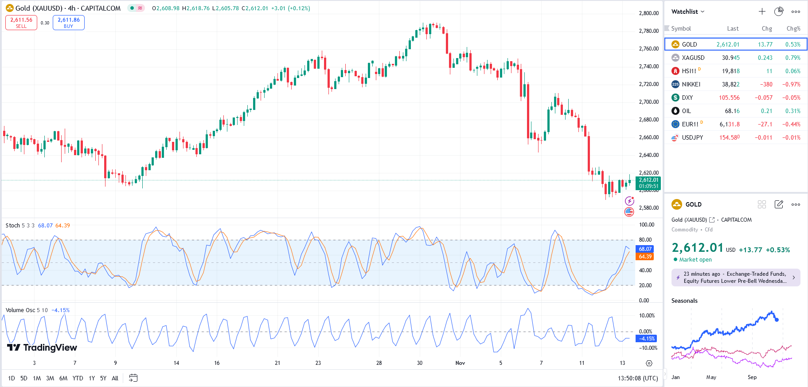Open the note edit icon in GOLD details
The height and width of the screenshot is (387, 808).
779,204
